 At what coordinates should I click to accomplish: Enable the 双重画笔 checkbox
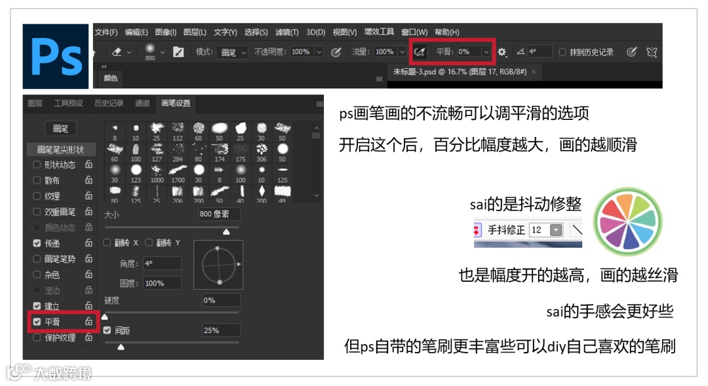(x=37, y=211)
